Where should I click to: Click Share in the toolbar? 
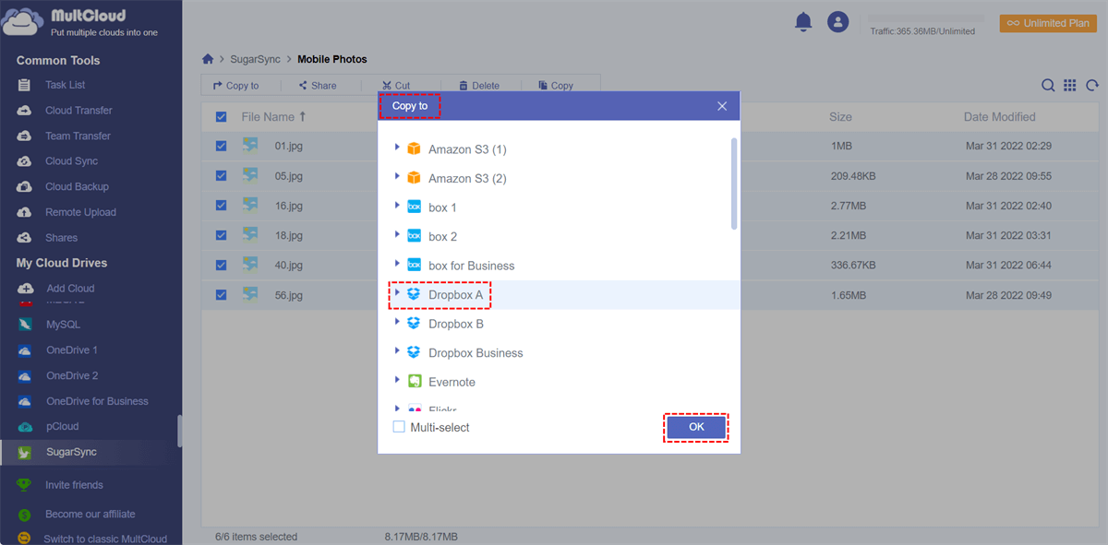[317, 86]
